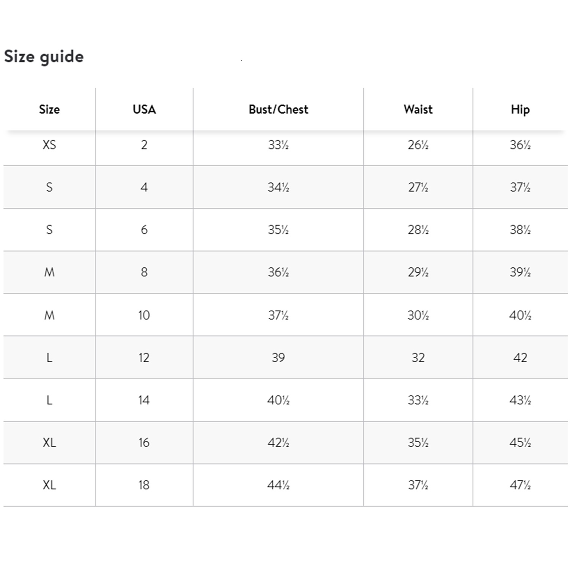Click the USA size 12 cell

click(144, 358)
